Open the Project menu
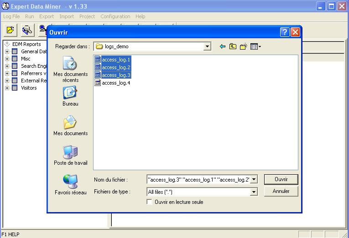Image resolution: width=349 pixels, height=238 pixels. point(87,16)
